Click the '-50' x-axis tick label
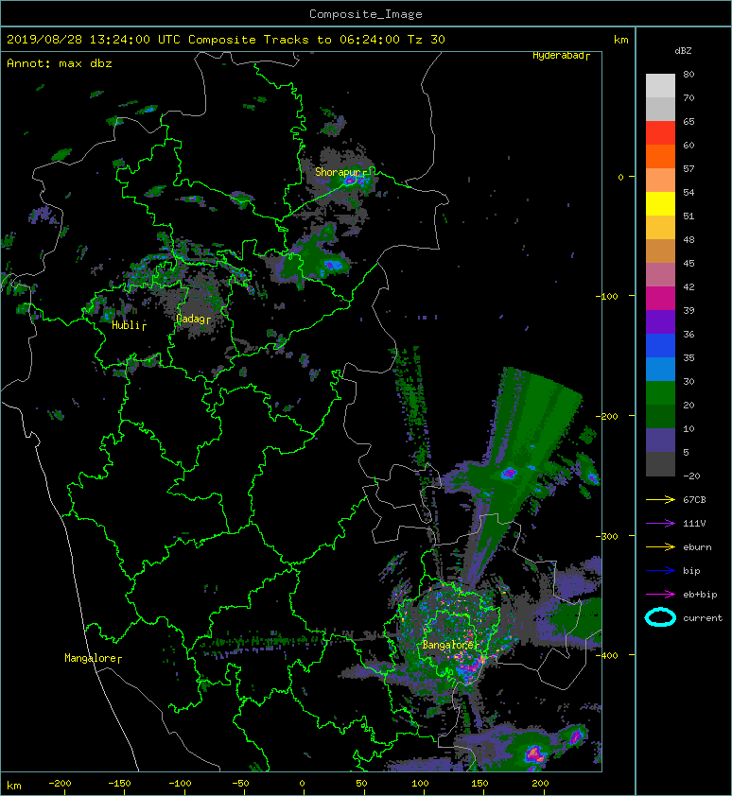 tap(240, 784)
